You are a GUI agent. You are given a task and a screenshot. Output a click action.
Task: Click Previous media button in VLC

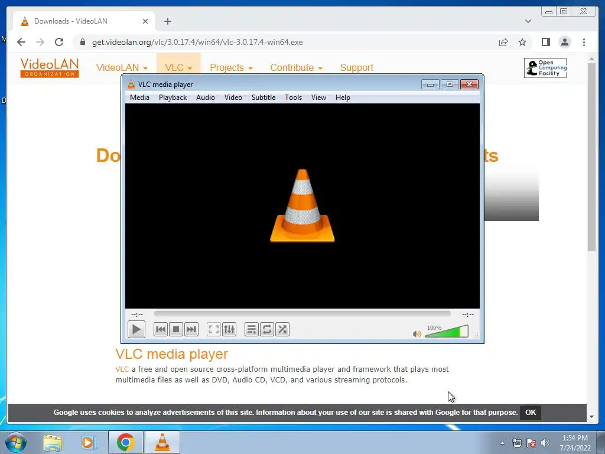[x=161, y=329]
